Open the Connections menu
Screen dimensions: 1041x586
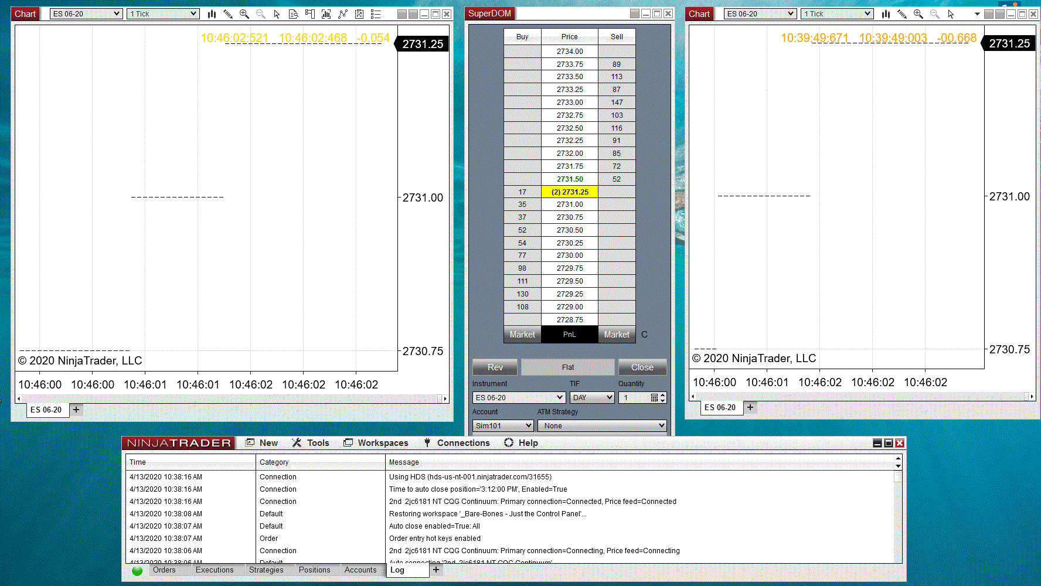click(x=457, y=443)
